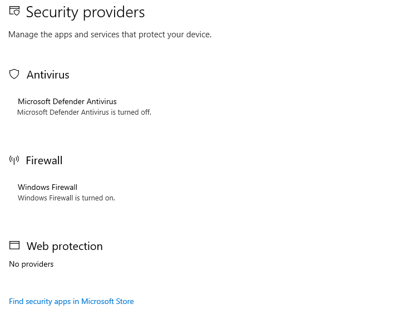
Task: Click the Firewall antenna signal icon
Action: coord(14,160)
